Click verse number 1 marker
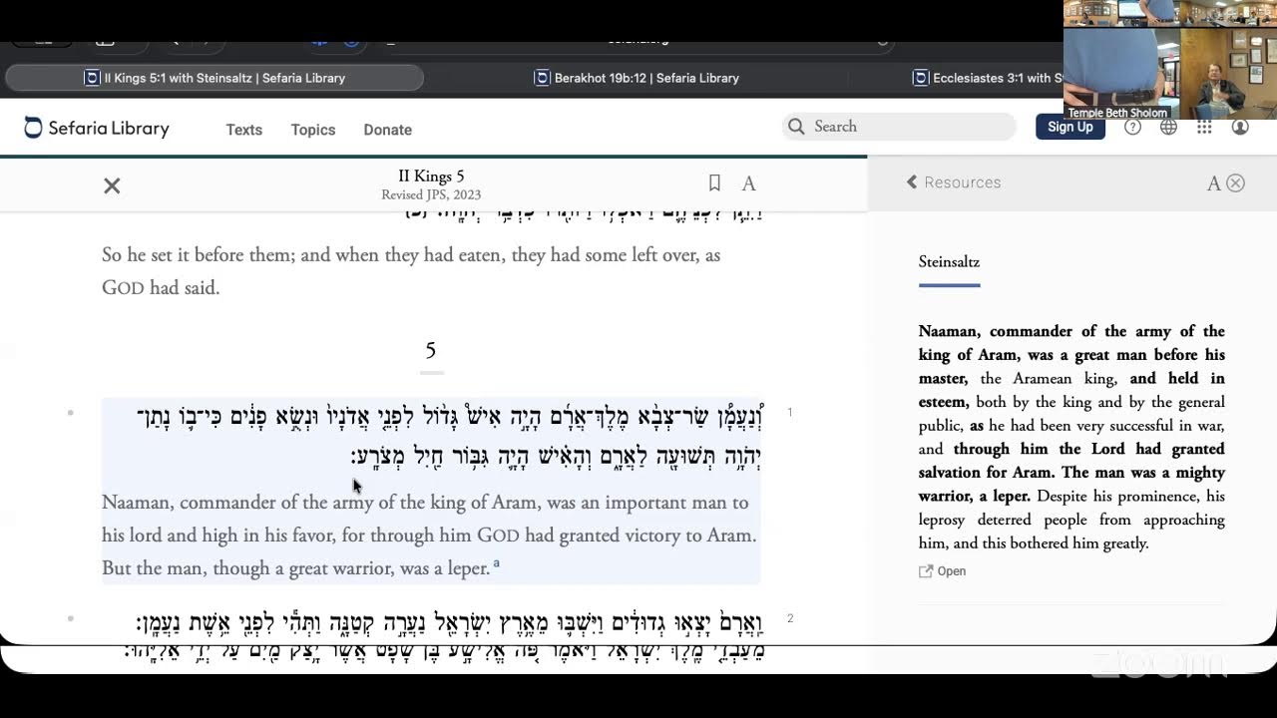 [x=789, y=412]
